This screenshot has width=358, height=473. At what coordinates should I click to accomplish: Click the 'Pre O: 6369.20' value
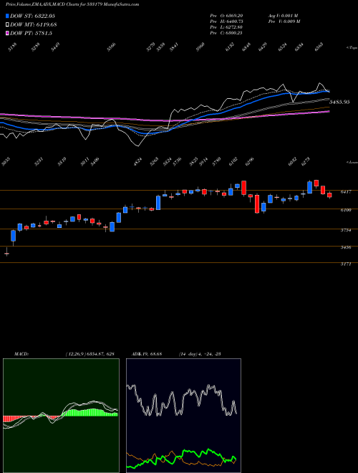click(x=226, y=16)
